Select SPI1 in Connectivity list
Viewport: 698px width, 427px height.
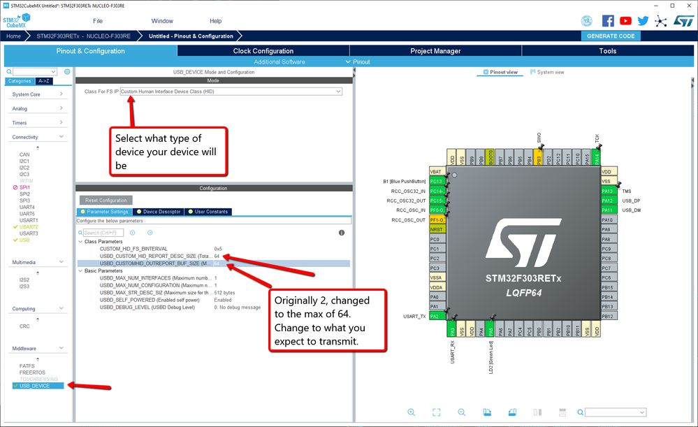point(24,187)
